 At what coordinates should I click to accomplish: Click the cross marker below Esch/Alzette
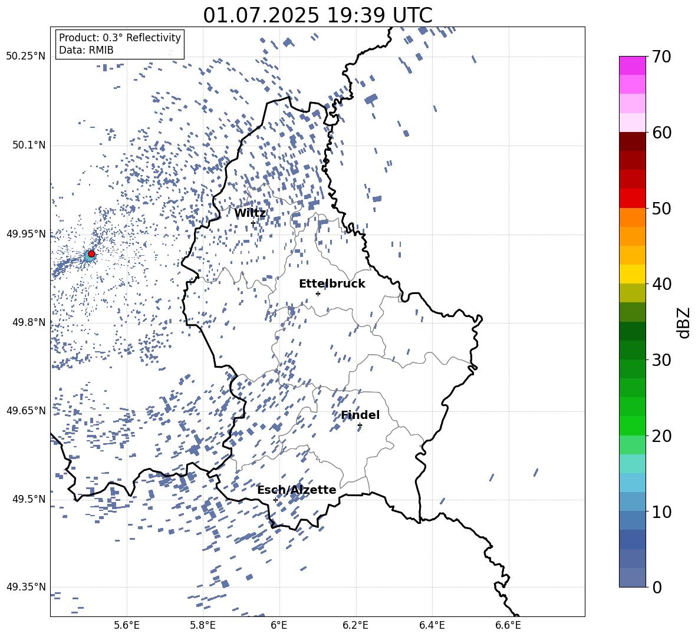pyautogui.click(x=275, y=500)
